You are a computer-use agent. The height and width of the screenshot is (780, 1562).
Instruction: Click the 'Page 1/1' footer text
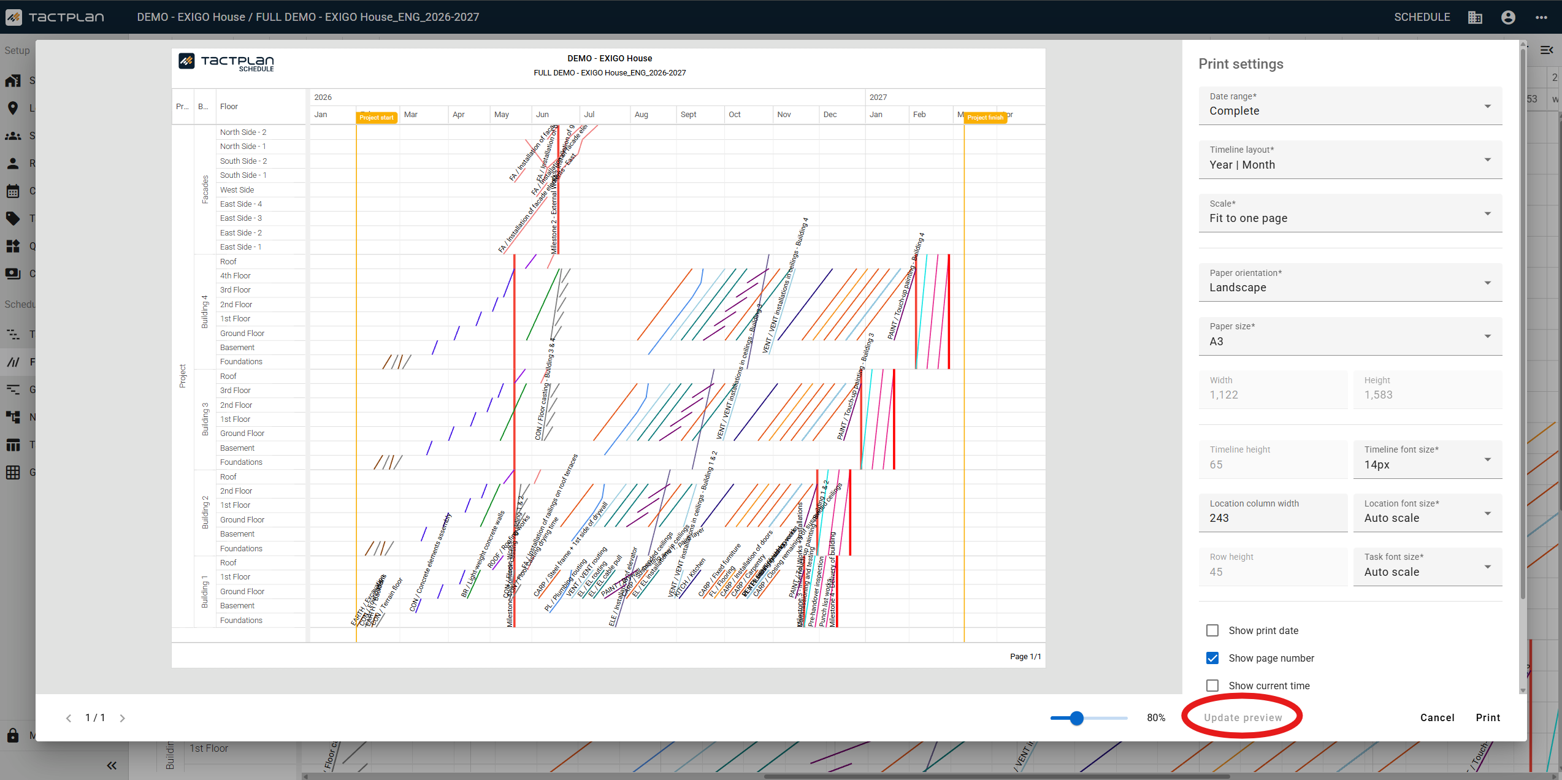pos(1025,657)
